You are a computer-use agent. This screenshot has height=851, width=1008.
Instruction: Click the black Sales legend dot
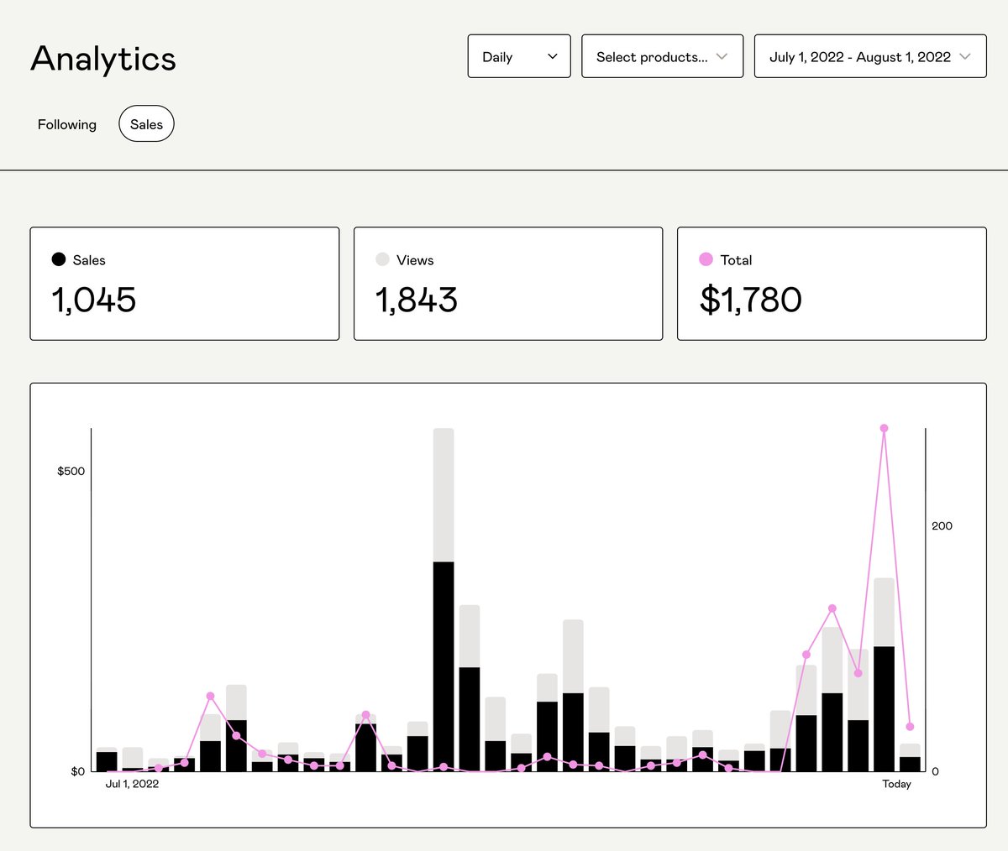tap(59, 259)
